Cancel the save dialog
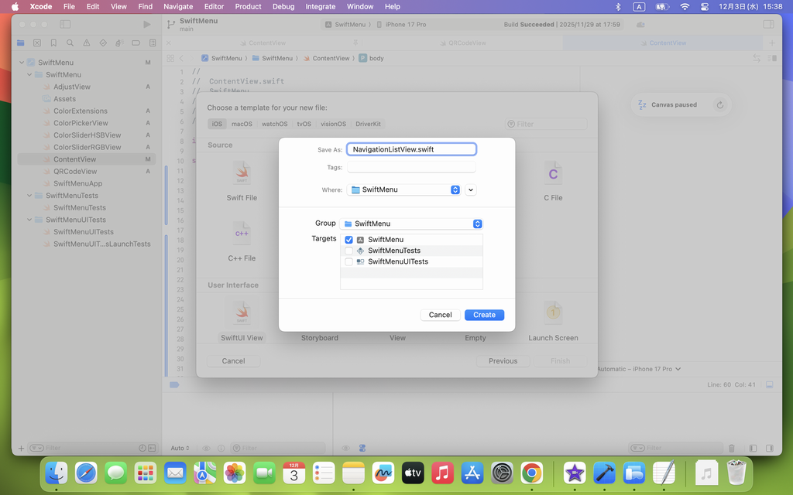 point(440,315)
